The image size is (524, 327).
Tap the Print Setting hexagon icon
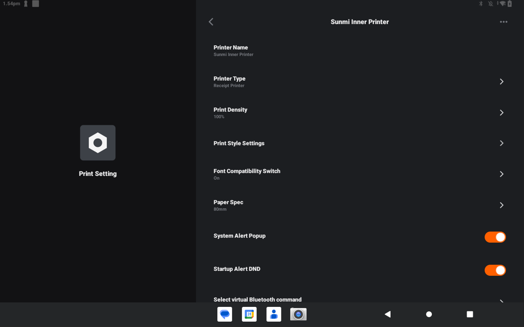98,143
